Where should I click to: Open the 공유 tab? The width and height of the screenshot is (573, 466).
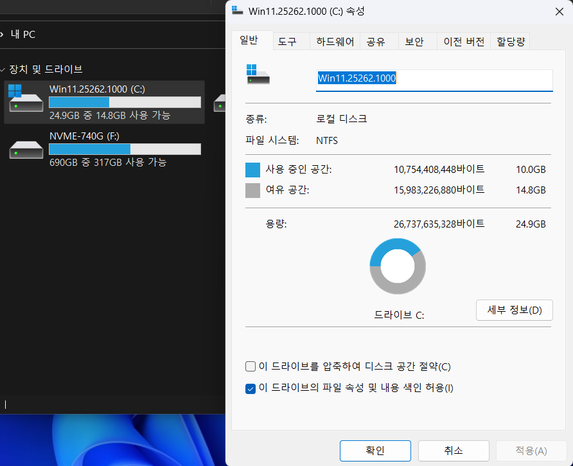point(379,41)
